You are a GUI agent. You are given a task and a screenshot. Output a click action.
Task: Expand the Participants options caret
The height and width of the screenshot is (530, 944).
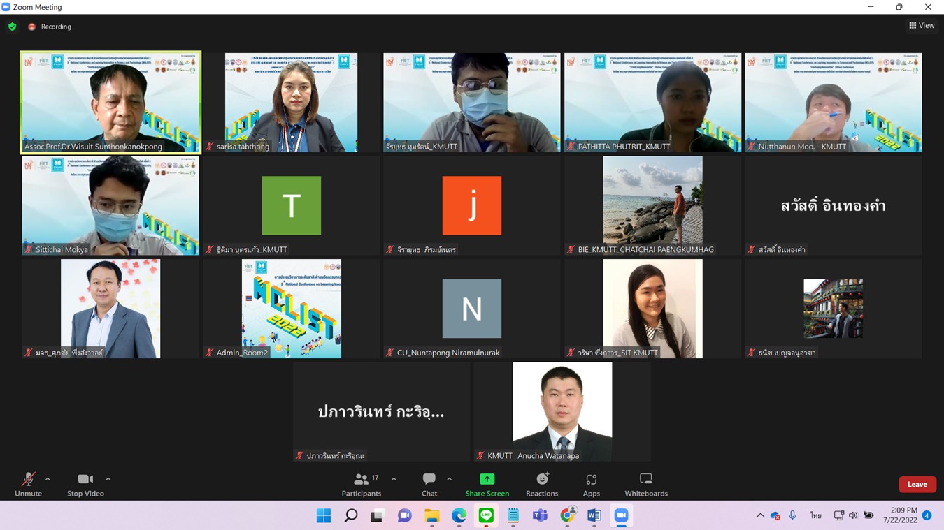pos(394,479)
